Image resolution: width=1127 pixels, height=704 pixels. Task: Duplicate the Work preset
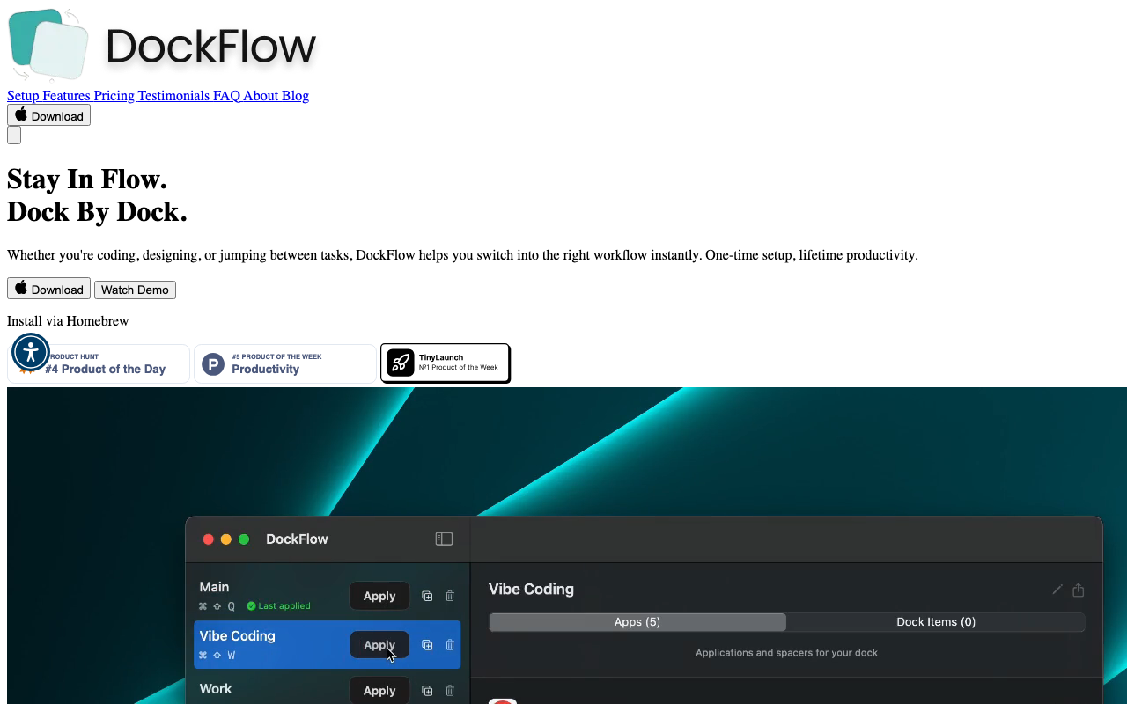(427, 691)
